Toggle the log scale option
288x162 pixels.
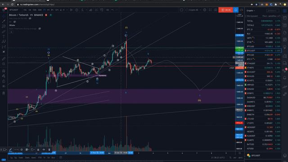[x=235, y=157]
